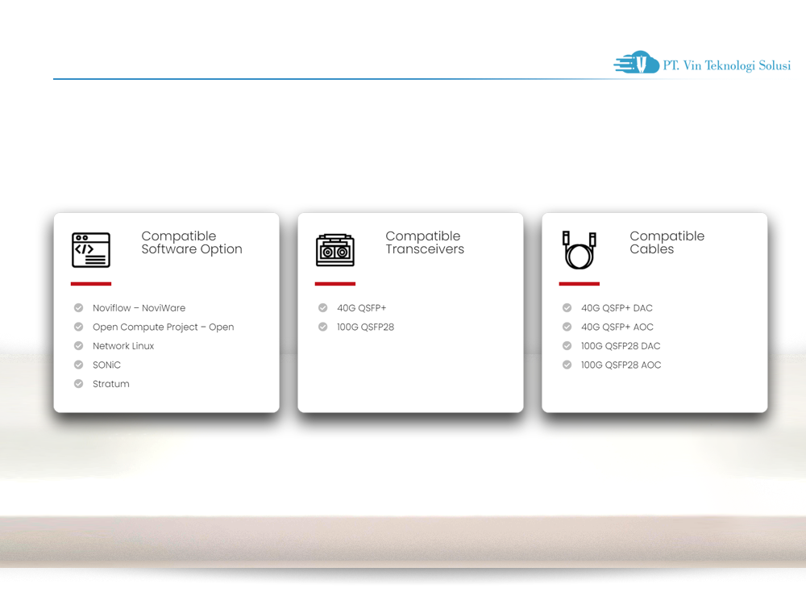Click checkmark icon beside Stratum
Image resolution: width=806 pixels, height=605 pixels.
pos(79,384)
